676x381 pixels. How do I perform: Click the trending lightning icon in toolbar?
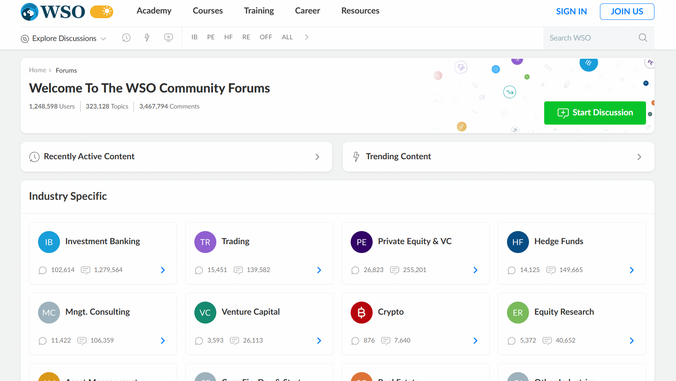[147, 38]
